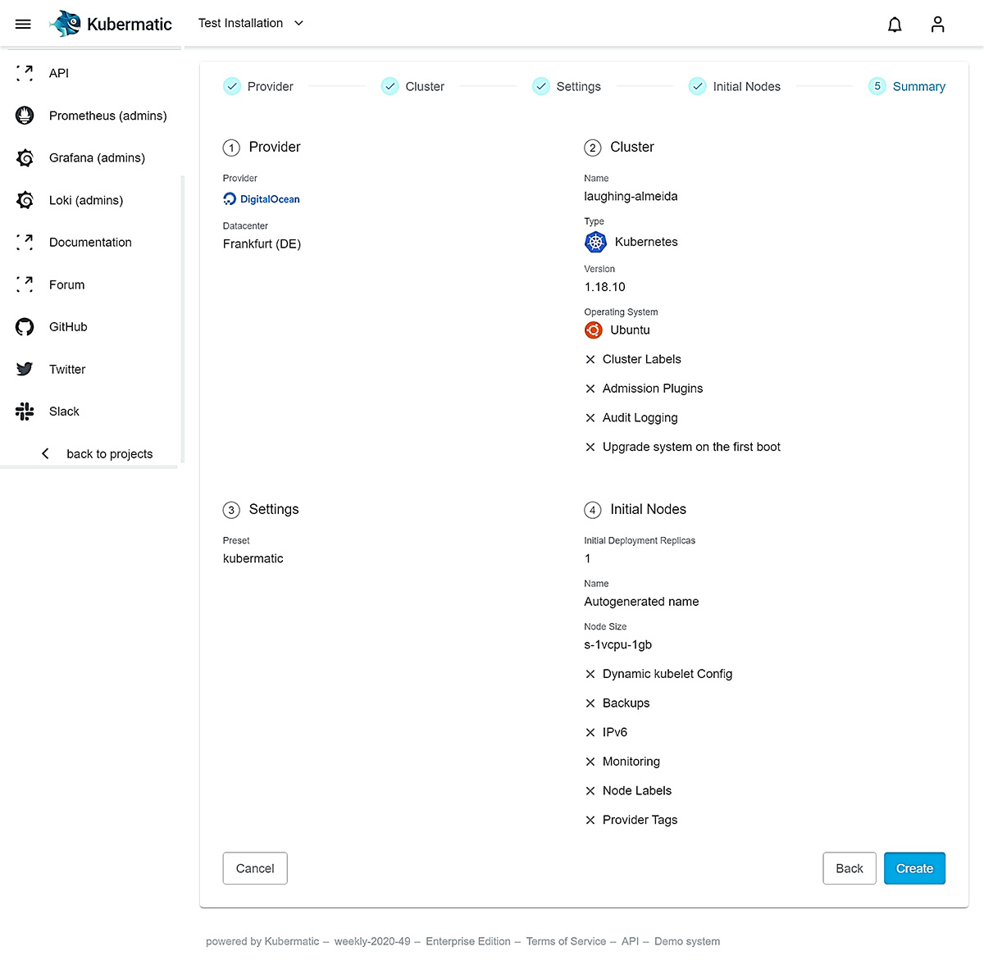Click the Initial Nodes wizard step
Screen dimensions: 984x969
[x=735, y=86]
